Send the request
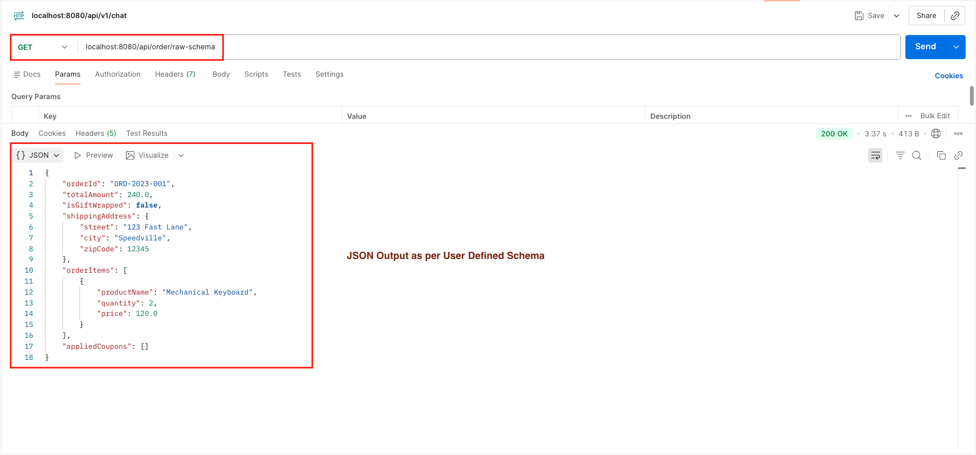 click(x=926, y=47)
